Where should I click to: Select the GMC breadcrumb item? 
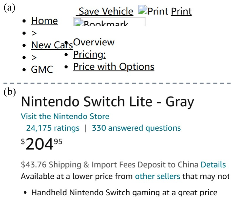tap(42, 70)
